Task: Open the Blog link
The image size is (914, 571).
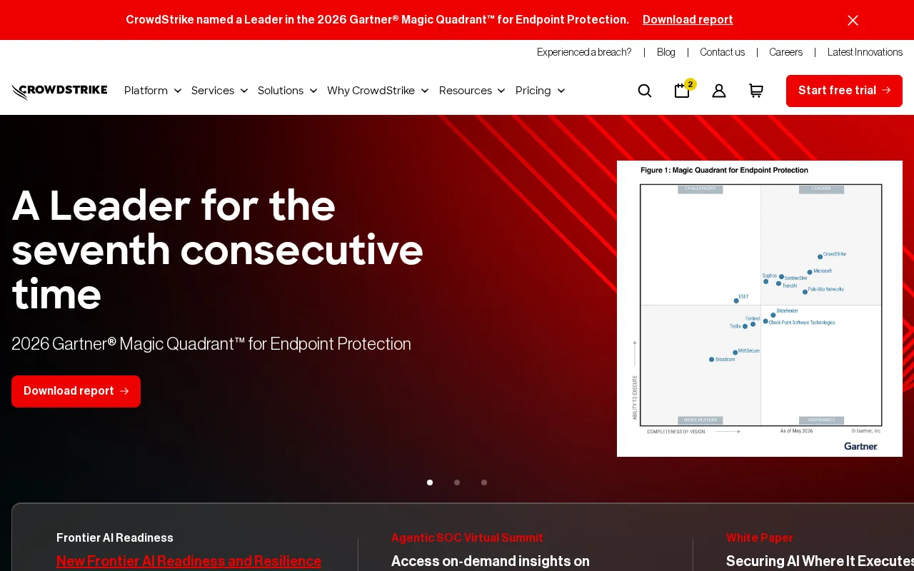Action: point(666,52)
